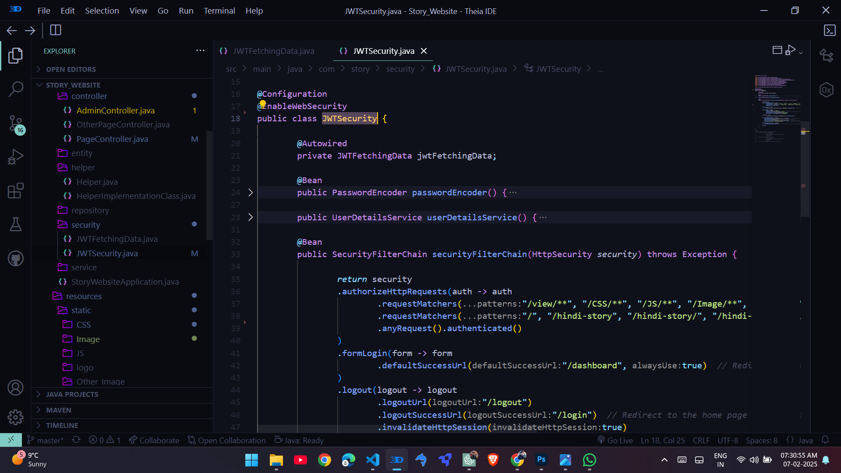Collapse the STORY_WEBSITE folder tree
The width and height of the screenshot is (841, 473).
40,85
